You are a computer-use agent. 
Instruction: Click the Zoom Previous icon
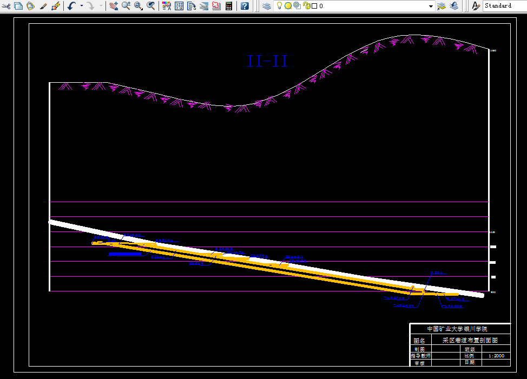[151, 6]
